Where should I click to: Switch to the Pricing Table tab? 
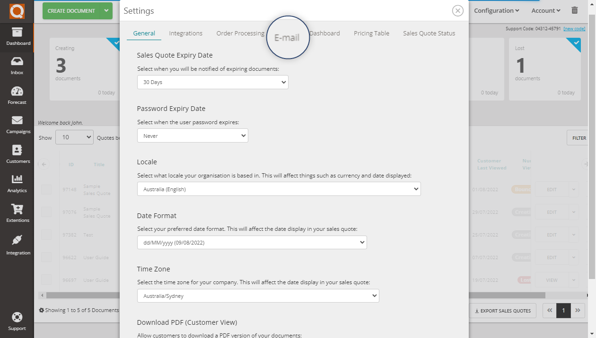371,33
